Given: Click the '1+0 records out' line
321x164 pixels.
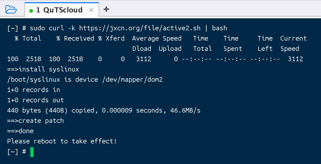Looking at the screenshot, I should coord(36,100).
